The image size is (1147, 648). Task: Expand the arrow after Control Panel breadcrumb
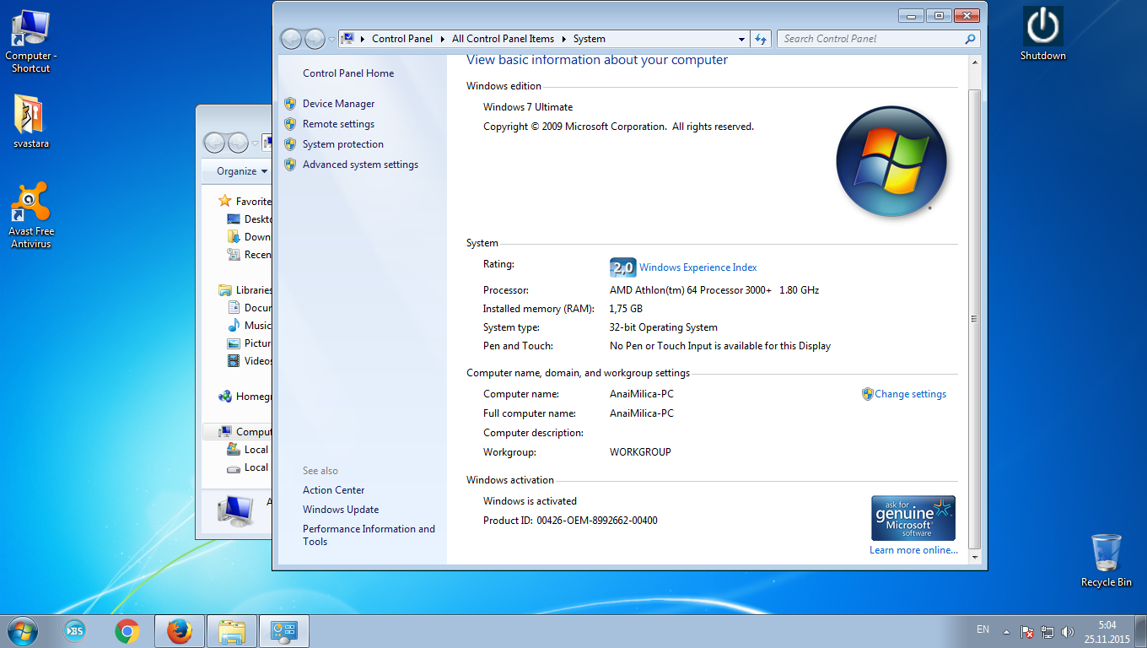click(x=442, y=39)
